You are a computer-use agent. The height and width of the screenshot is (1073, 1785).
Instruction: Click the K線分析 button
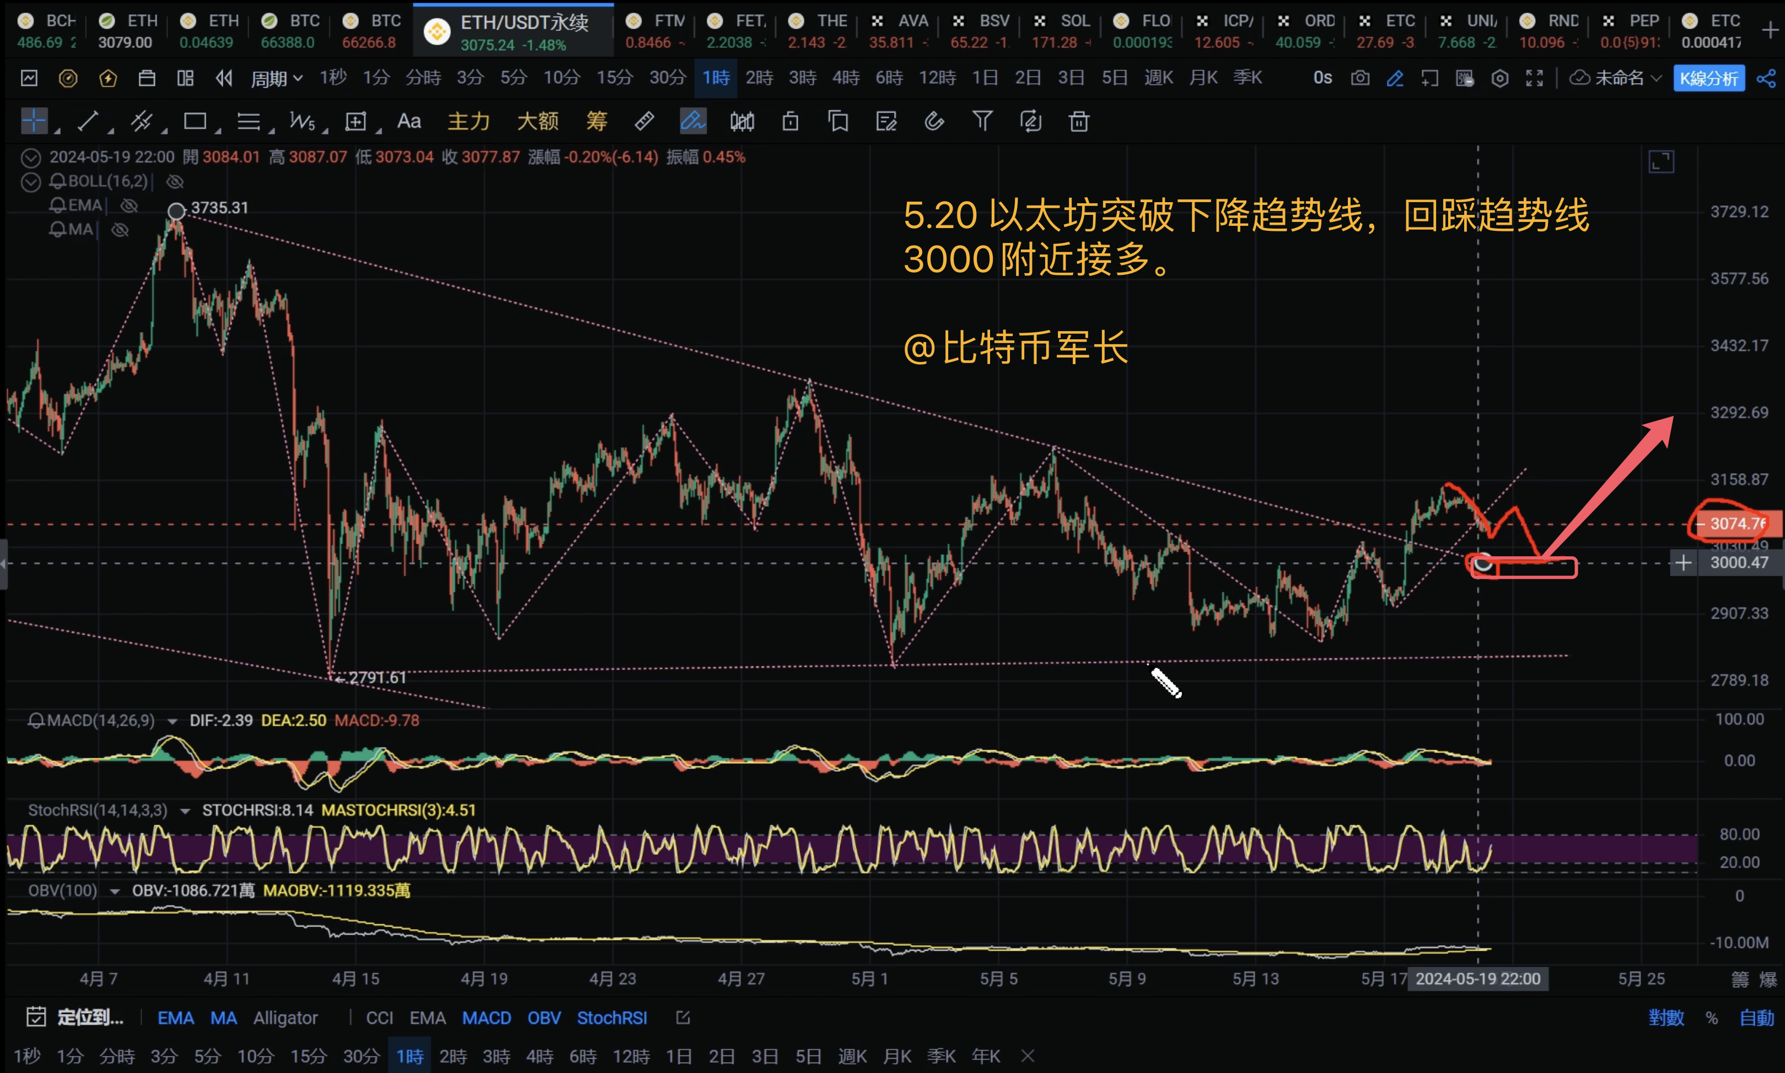point(1709,77)
